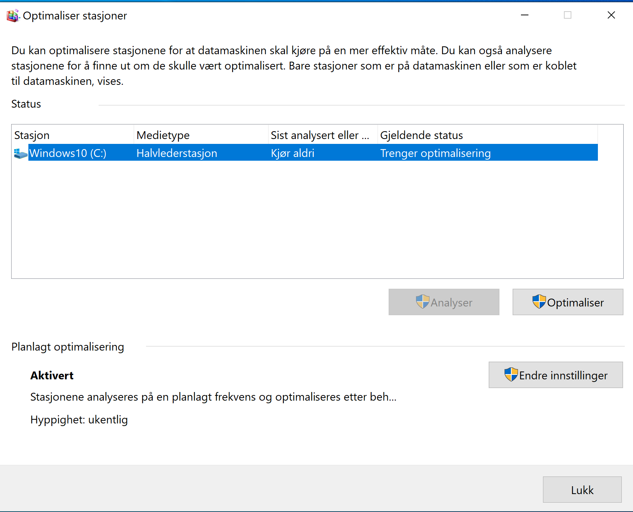Click the Optimaliser stasjoner title bar icon

click(12, 15)
